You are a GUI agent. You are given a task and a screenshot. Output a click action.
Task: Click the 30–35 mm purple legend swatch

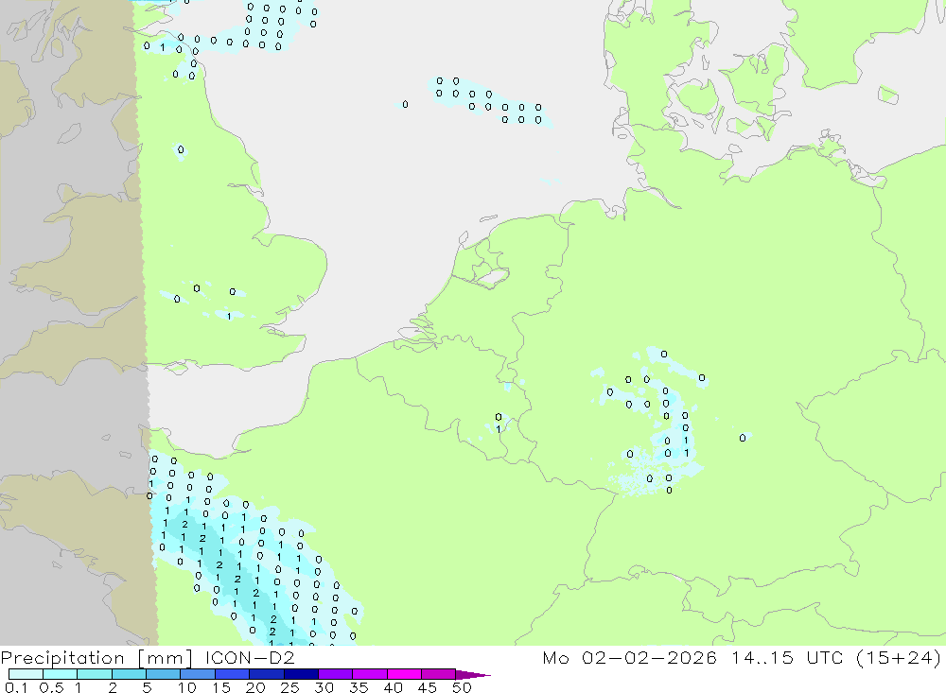[336, 674]
